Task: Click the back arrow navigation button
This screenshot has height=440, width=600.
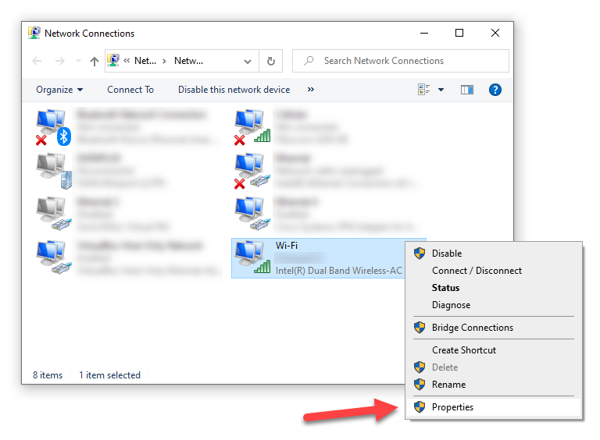Action: coord(37,61)
